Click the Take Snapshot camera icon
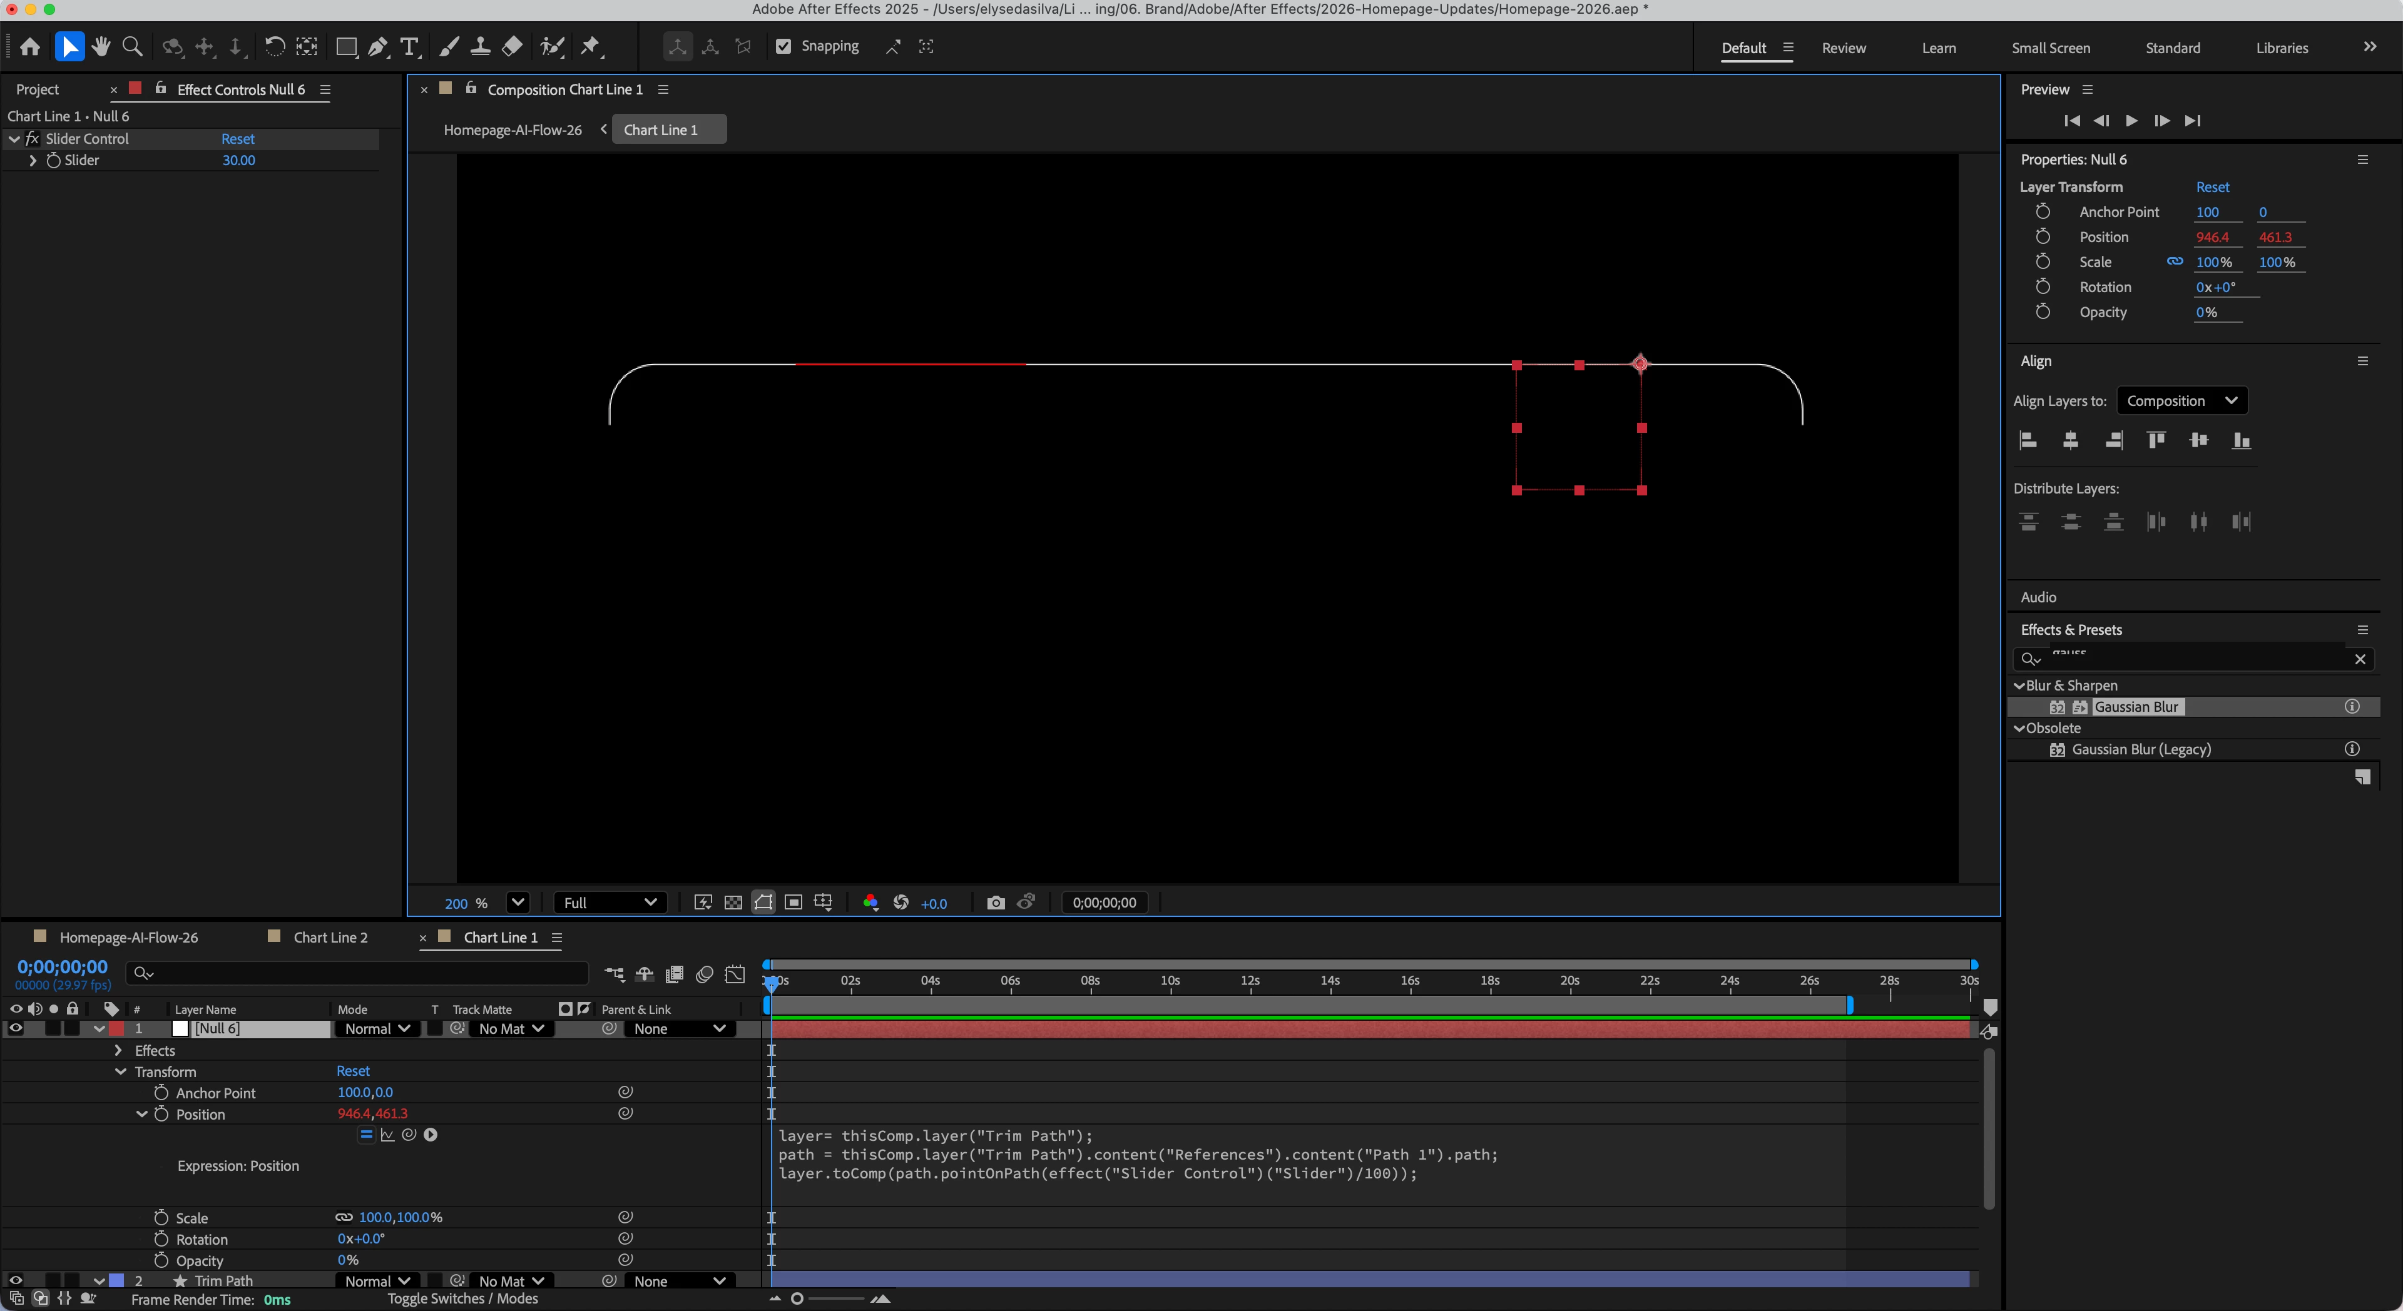 tap(996, 903)
